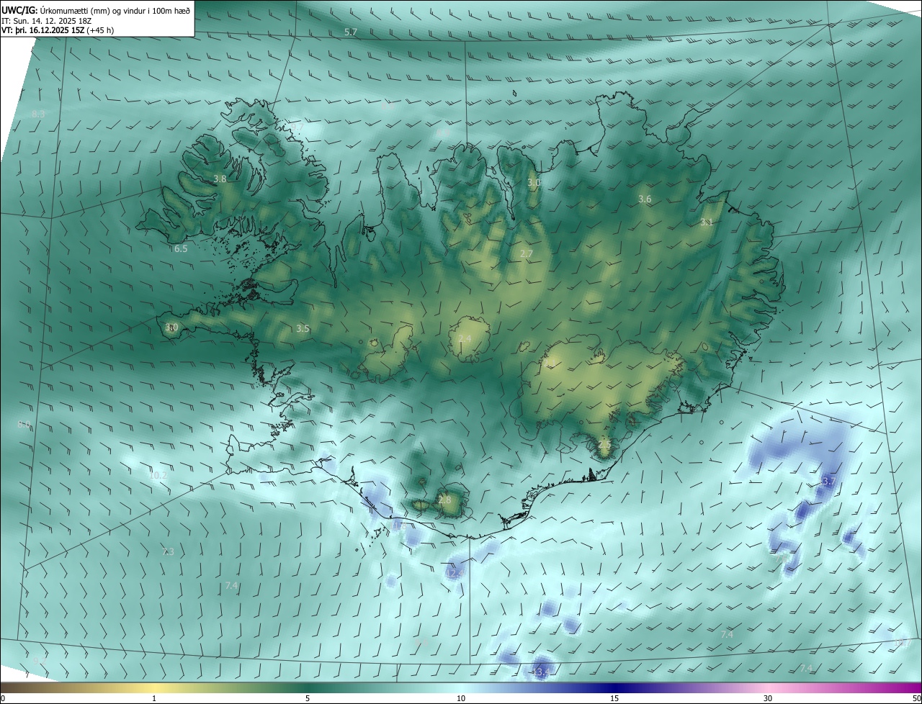Viewport: 922px width, 704px height.
Task: Click the 7.3 value over the ocean
Action: pyautogui.click(x=168, y=551)
